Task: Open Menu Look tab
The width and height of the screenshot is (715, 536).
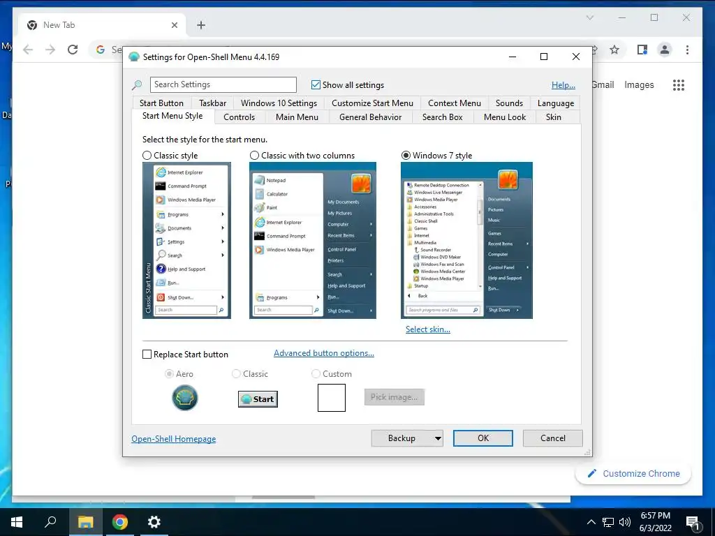Action: click(x=505, y=117)
